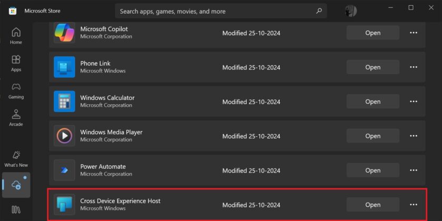
Task: Click the Microsoft Copilot app icon
Action: point(64,33)
